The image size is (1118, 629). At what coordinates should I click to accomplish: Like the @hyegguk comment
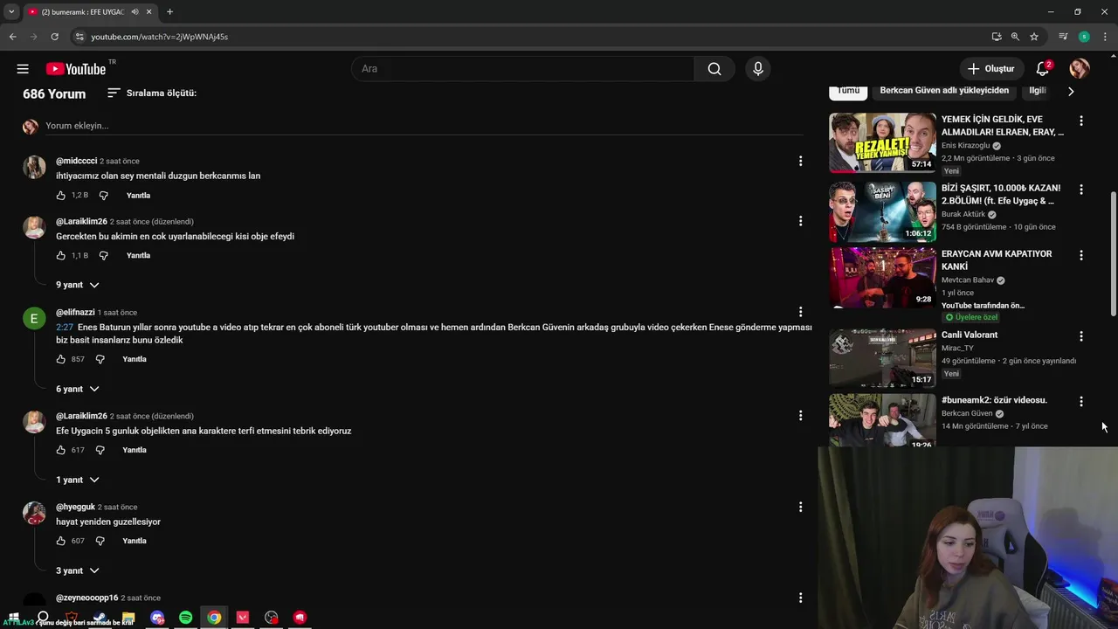tap(61, 541)
